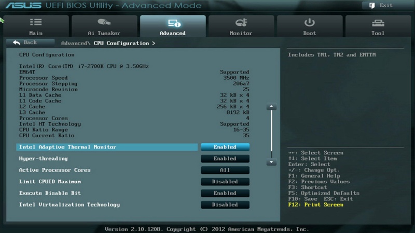This screenshot has height=233, width=415.
Task: Select the Advanced tab
Action: tap(173, 26)
